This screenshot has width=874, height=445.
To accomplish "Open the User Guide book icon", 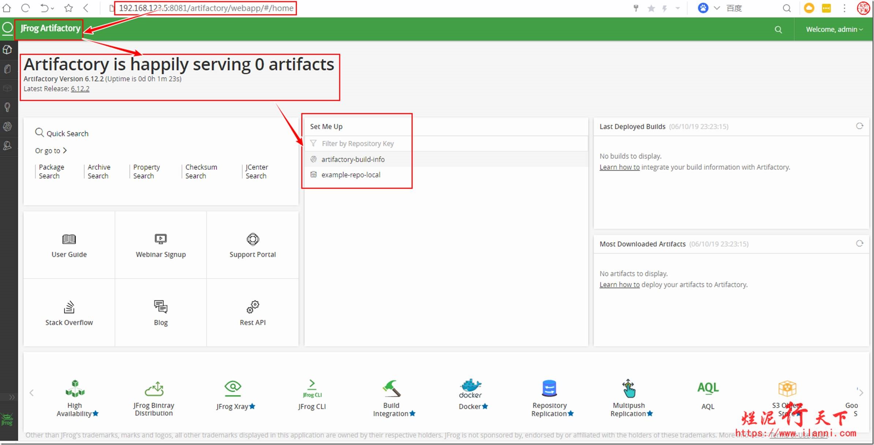I will point(69,239).
